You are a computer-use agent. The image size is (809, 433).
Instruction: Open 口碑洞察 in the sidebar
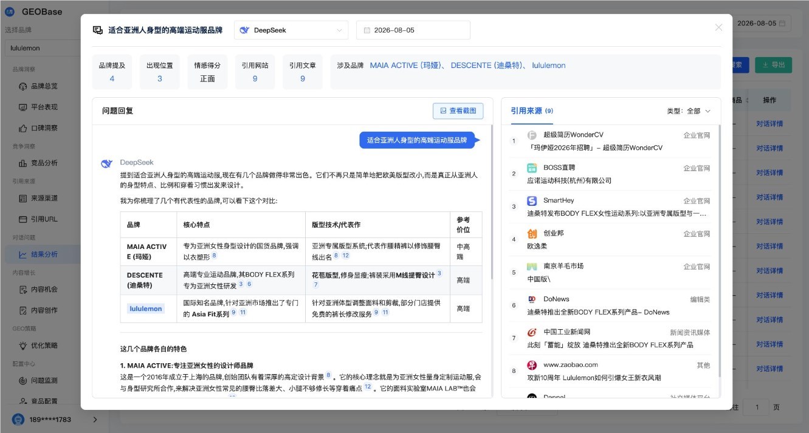pyautogui.click(x=44, y=128)
